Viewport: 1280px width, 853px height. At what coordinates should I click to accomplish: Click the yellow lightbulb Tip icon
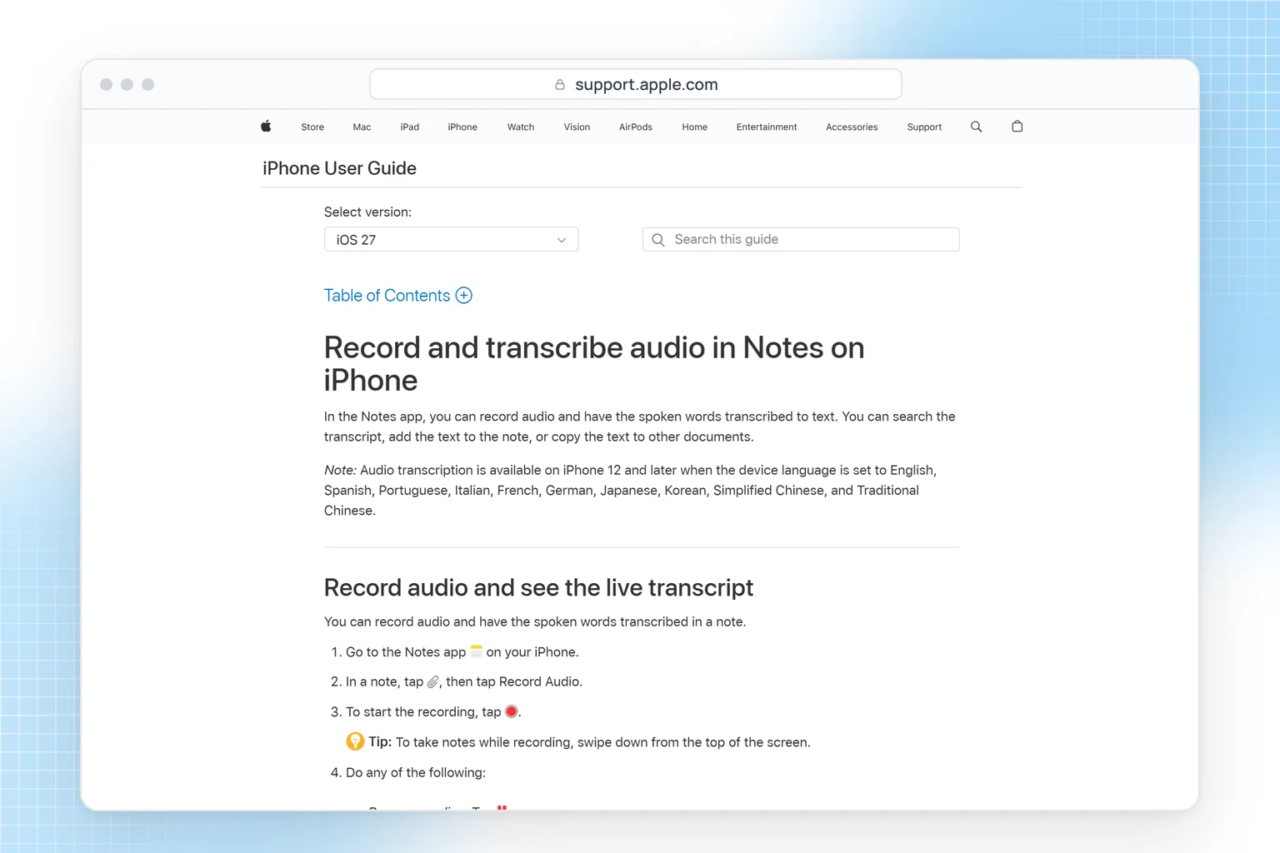coord(355,741)
